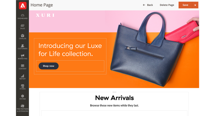
Task: Open the Customers sidebar icon
Action: (22, 46)
